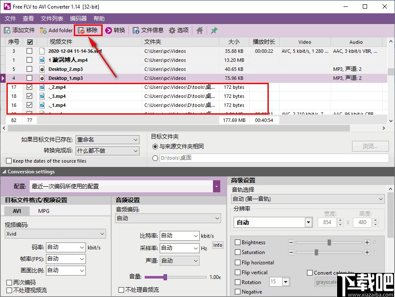Click the swf file icon in row 3
This screenshot has height=297, width=395.
[x=42, y=51]
